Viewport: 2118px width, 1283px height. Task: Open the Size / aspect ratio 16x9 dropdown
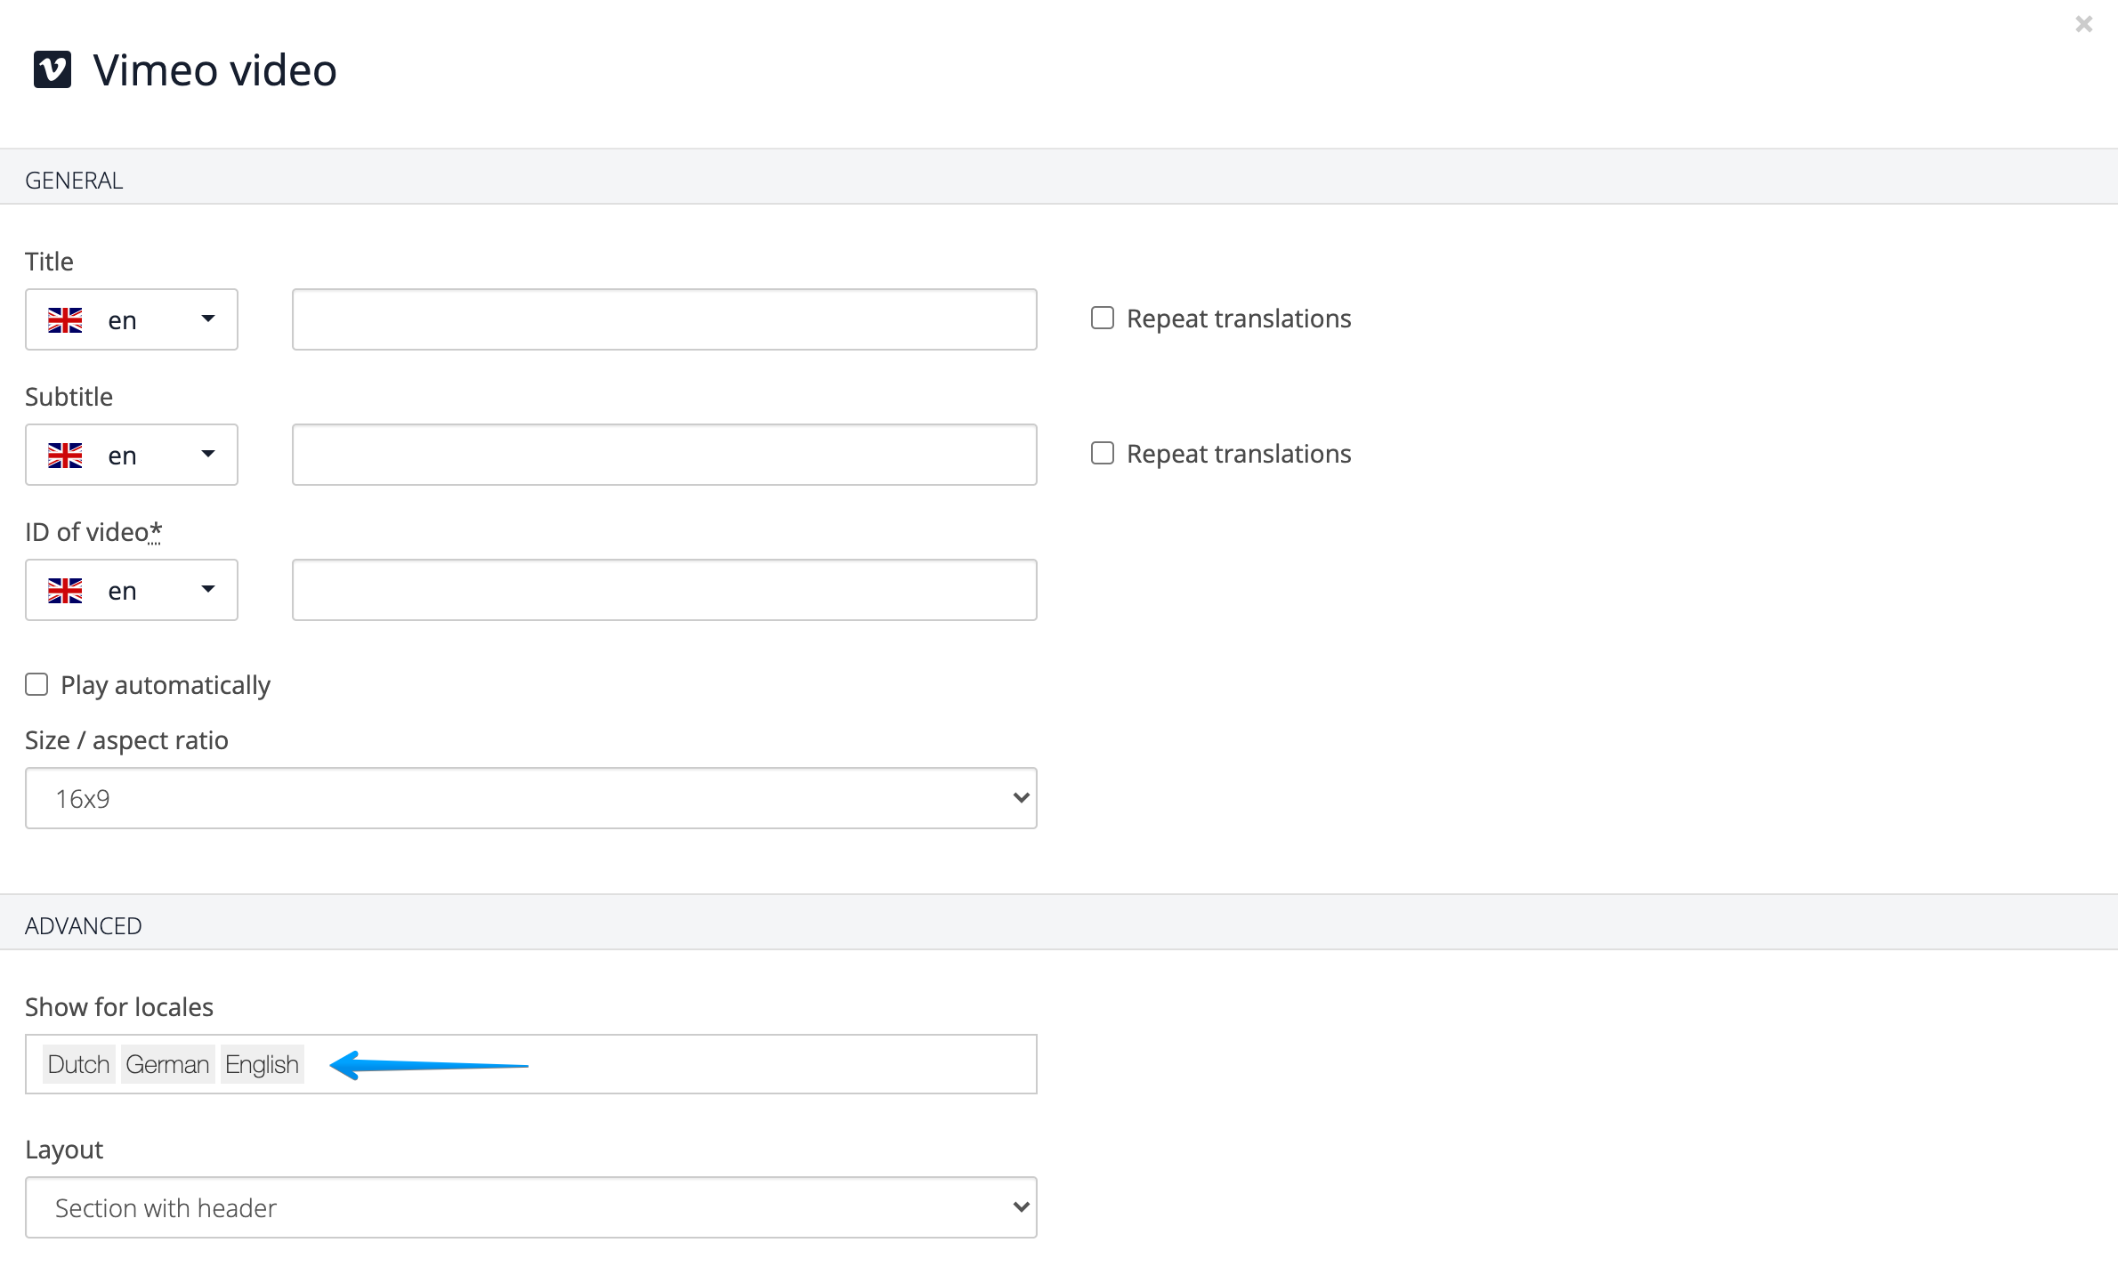click(530, 798)
